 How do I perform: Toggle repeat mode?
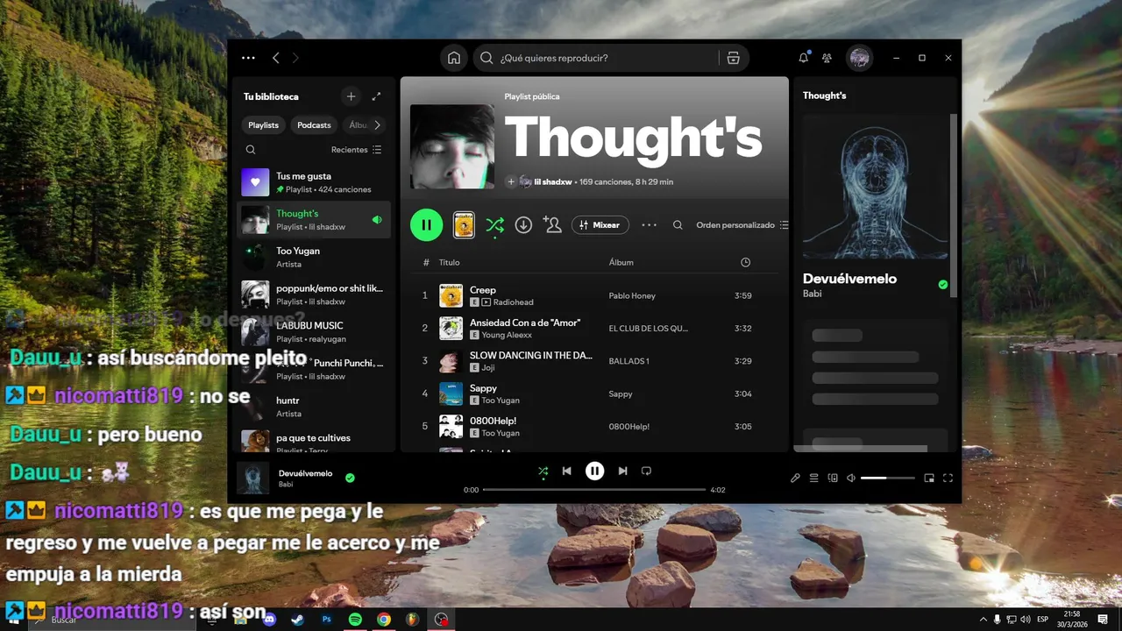click(x=646, y=471)
